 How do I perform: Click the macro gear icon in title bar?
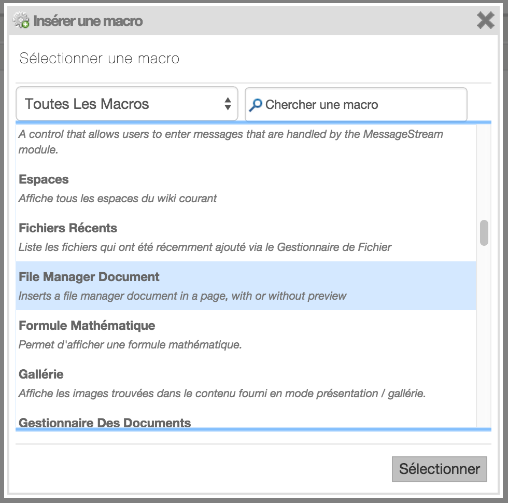pyautogui.click(x=21, y=20)
